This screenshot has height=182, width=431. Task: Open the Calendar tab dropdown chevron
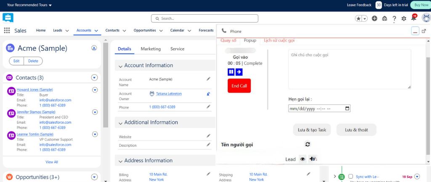coord(189,31)
